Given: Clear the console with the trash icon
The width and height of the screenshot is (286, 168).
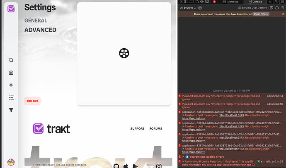Looking at the screenshot, I should click(x=283, y=7).
